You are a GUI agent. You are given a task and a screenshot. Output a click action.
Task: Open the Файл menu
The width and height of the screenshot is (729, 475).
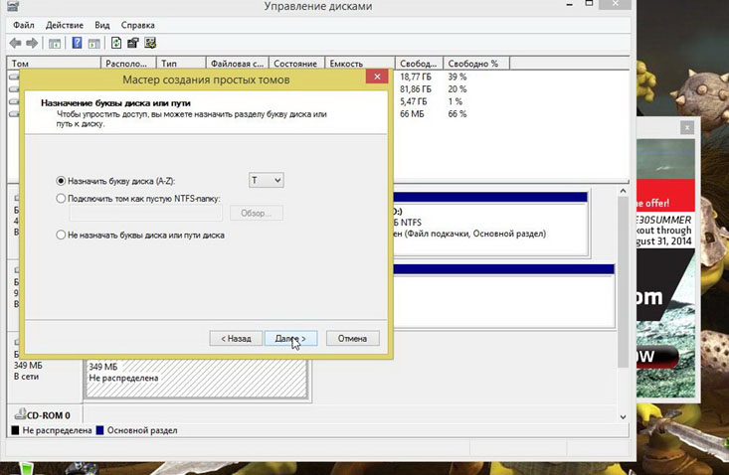(24, 25)
